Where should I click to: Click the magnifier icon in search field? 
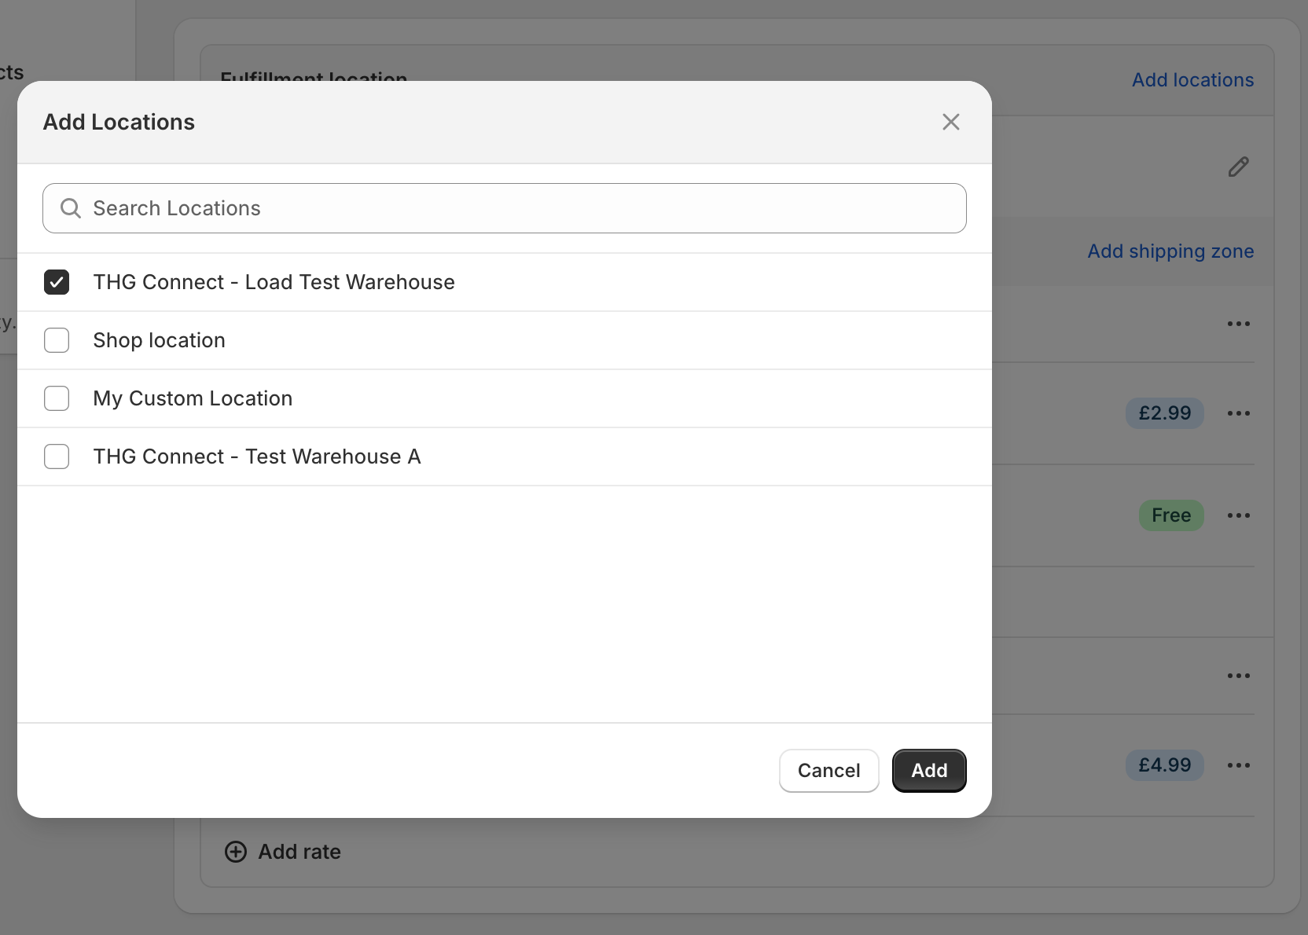click(x=71, y=208)
